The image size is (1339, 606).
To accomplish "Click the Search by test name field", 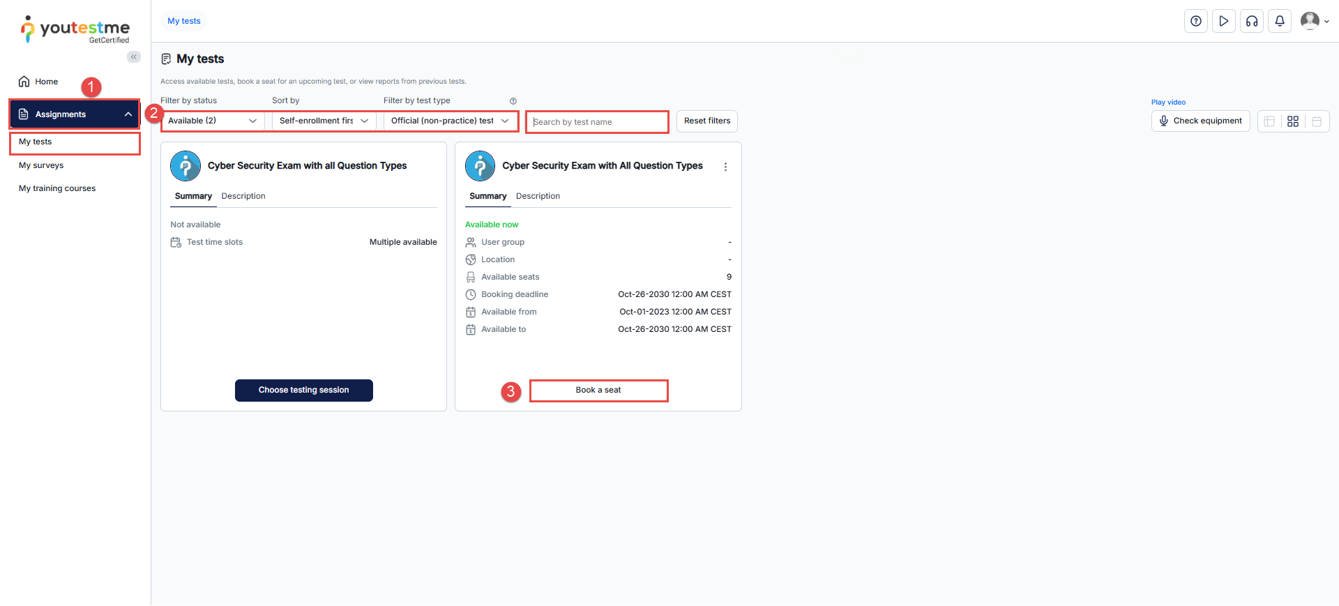I will (597, 122).
